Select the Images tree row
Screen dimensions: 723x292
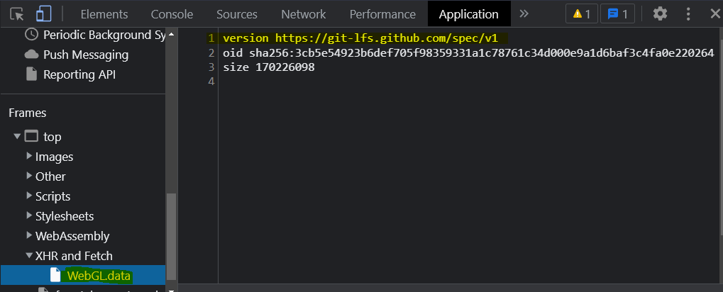(x=83, y=157)
